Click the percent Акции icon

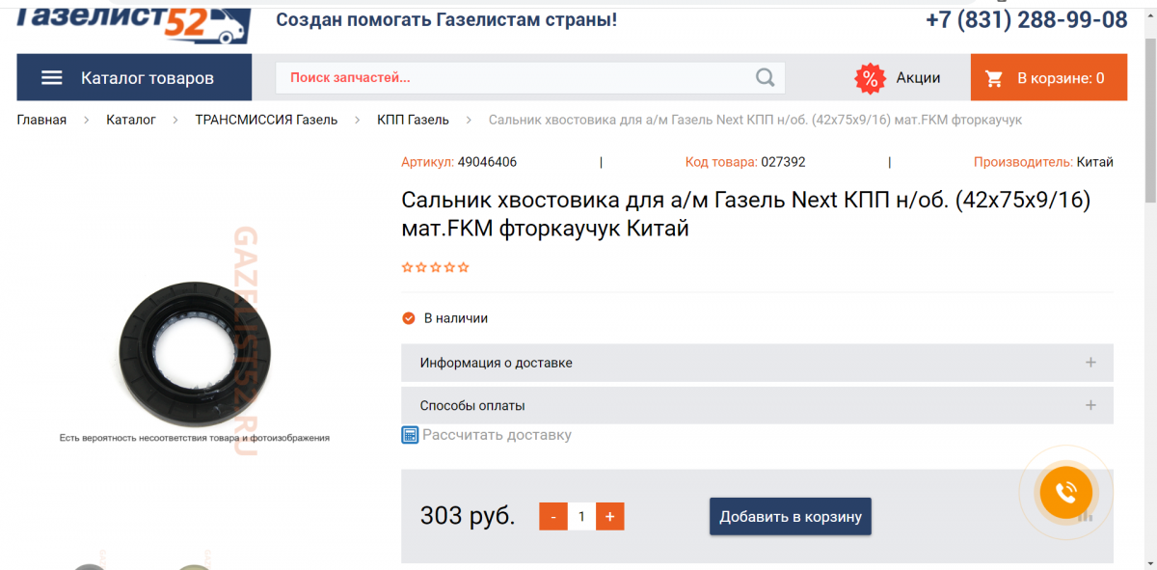pyautogui.click(x=870, y=78)
